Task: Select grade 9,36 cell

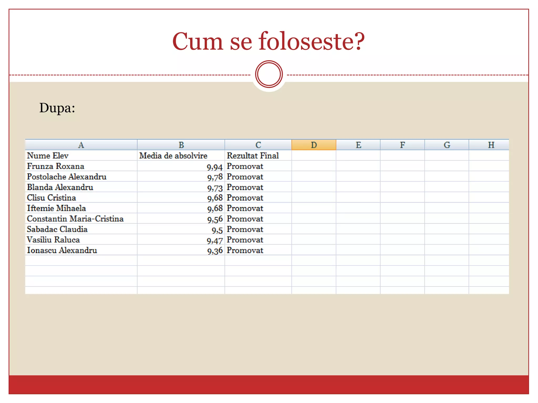Action: click(215, 250)
